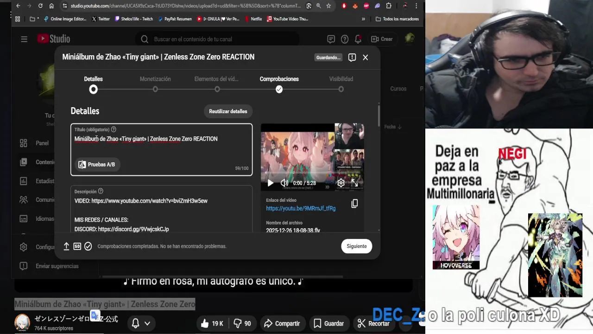593x334 pixels.
Task: Play the video preview
Action: coord(271,183)
